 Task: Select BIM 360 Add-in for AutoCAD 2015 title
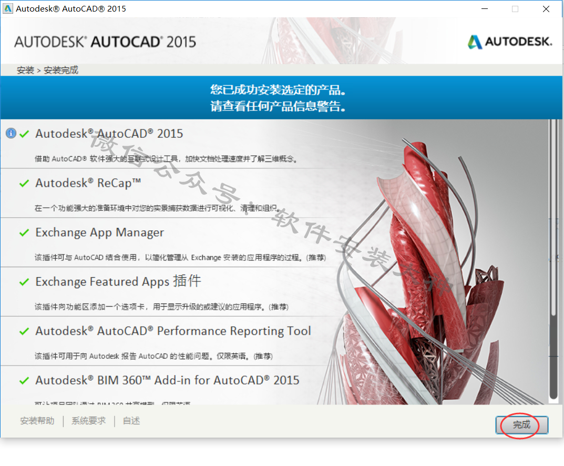click(167, 380)
